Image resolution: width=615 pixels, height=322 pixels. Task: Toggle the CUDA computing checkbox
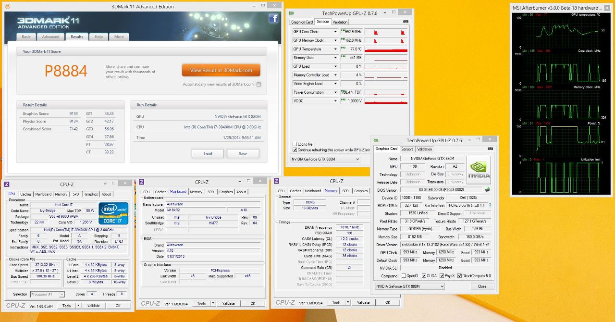(424, 276)
